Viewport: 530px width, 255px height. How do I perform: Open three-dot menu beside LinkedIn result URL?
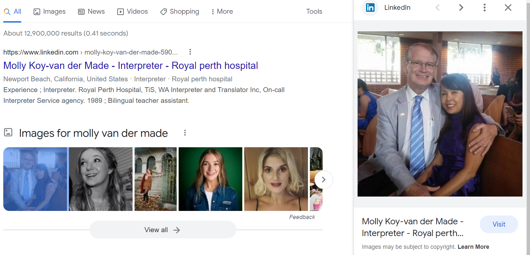pos(190,52)
